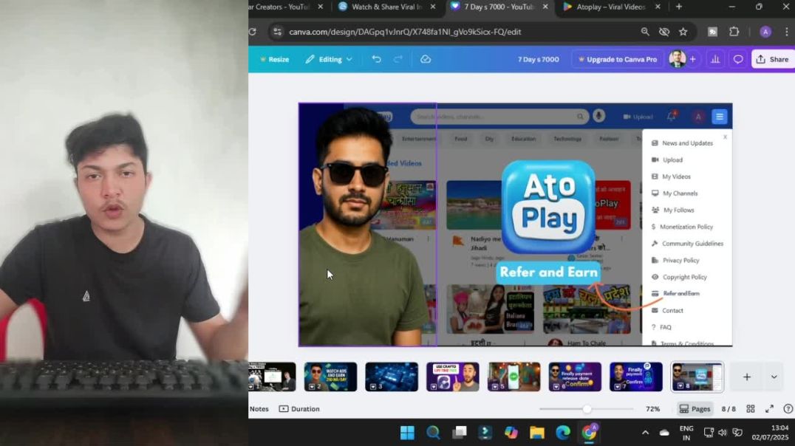Viewport: 795px width, 446px height.
Task: Click the grid view icon in the status bar
Action: tap(751, 408)
